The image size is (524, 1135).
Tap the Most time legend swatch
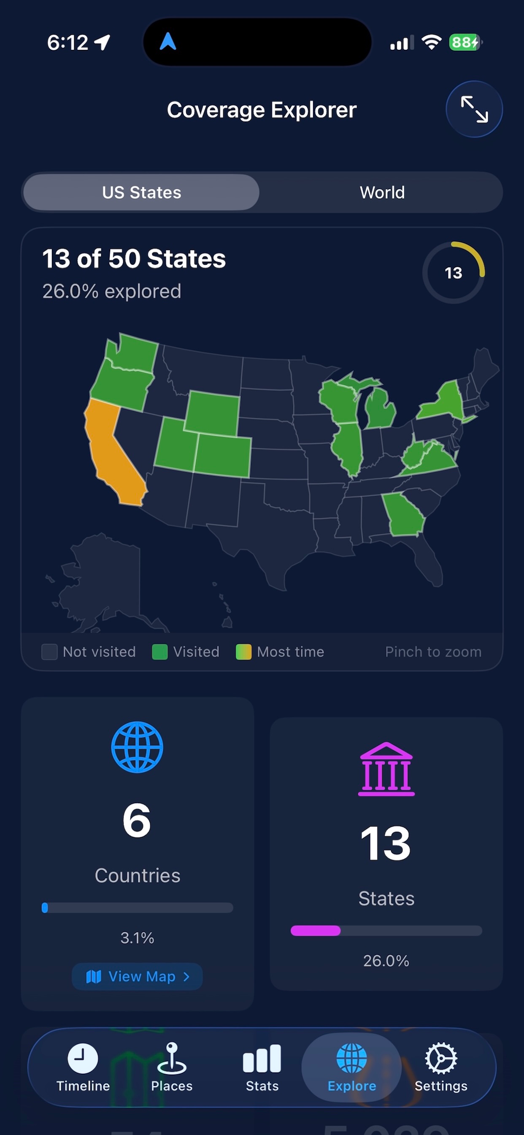coord(243,652)
